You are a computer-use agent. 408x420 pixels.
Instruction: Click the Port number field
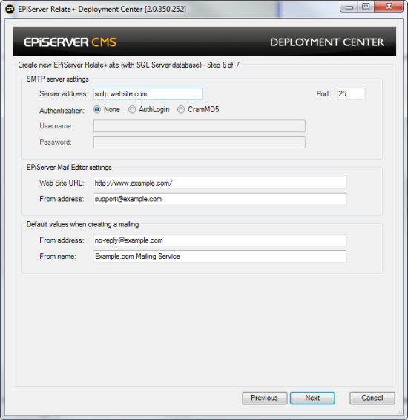click(x=351, y=93)
